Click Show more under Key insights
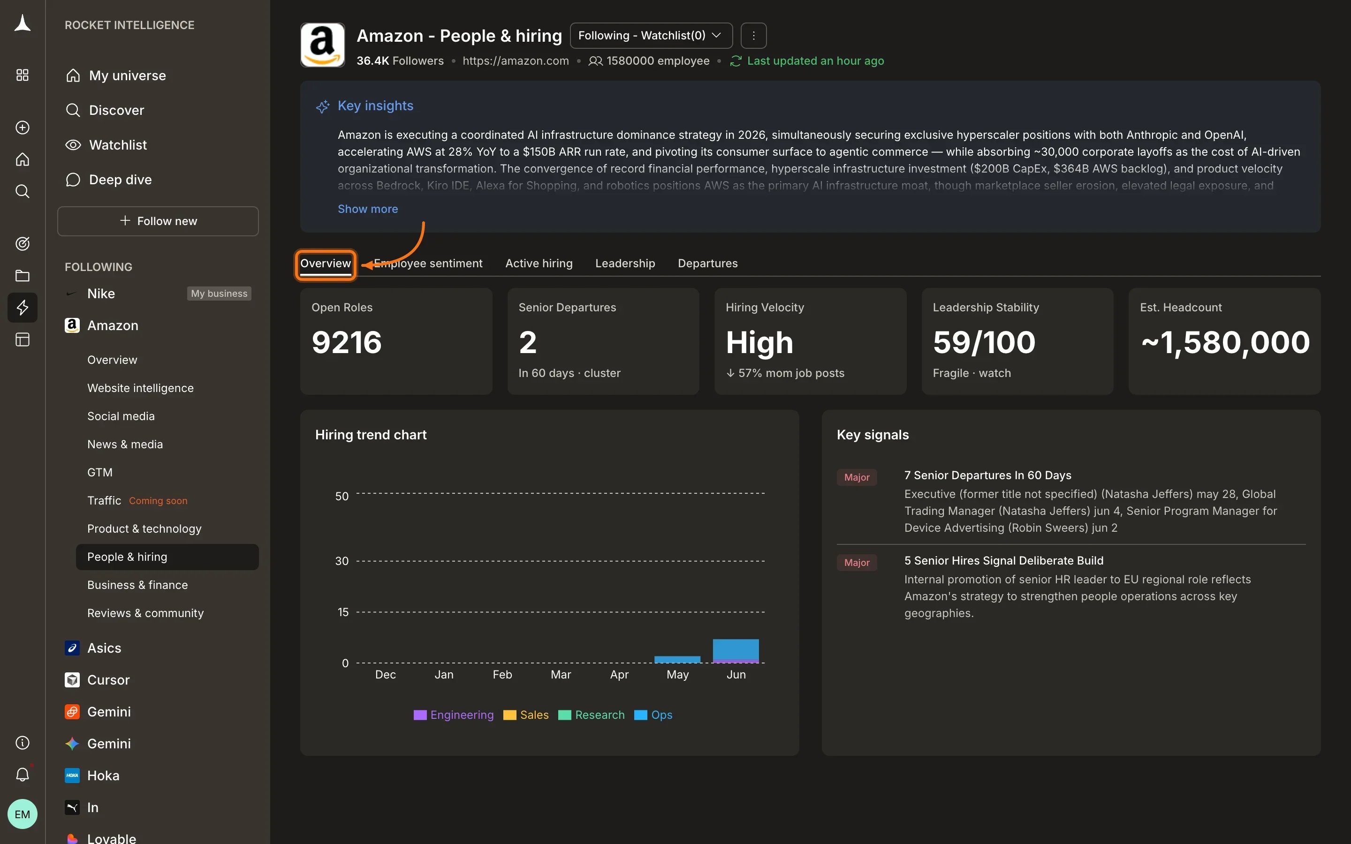Viewport: 1351px width, 844px height. point(367,209)
